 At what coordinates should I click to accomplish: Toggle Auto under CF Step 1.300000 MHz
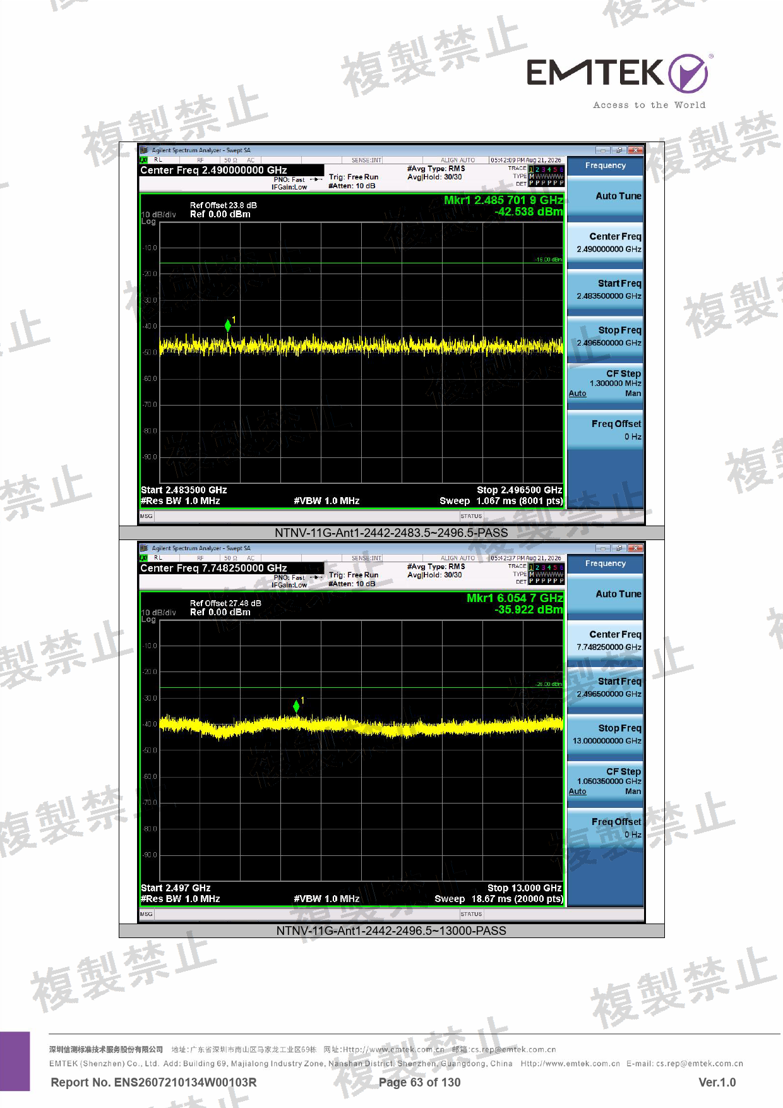[x=577, y=394]
